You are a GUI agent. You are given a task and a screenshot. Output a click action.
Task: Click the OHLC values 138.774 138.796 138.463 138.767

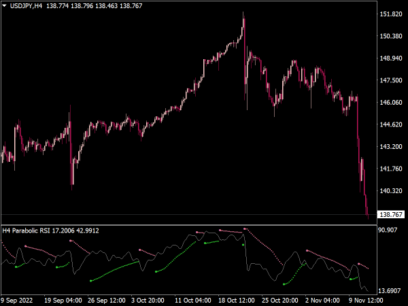coord(95,5)
